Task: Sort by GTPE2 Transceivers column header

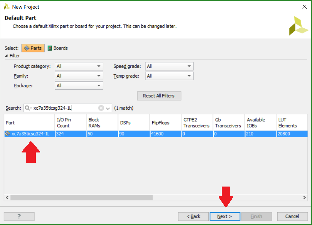Action: point(197,123)
